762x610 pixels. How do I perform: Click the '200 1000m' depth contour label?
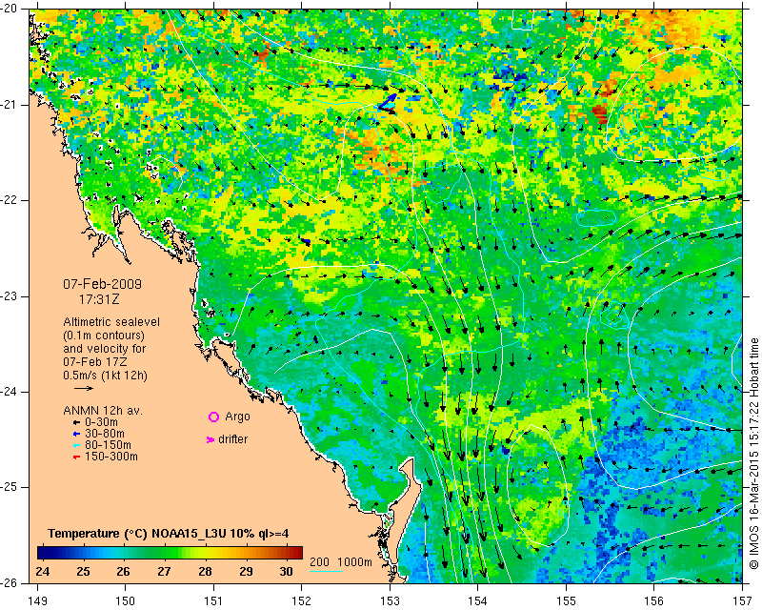(x=341, y=562)
